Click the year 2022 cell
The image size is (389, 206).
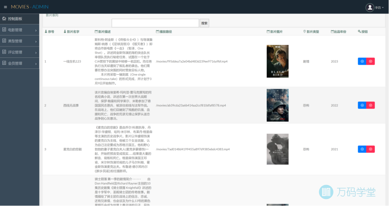point(335,105)
